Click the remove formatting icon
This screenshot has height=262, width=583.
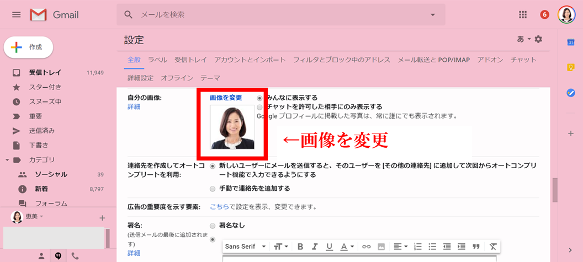pos(492,247)
